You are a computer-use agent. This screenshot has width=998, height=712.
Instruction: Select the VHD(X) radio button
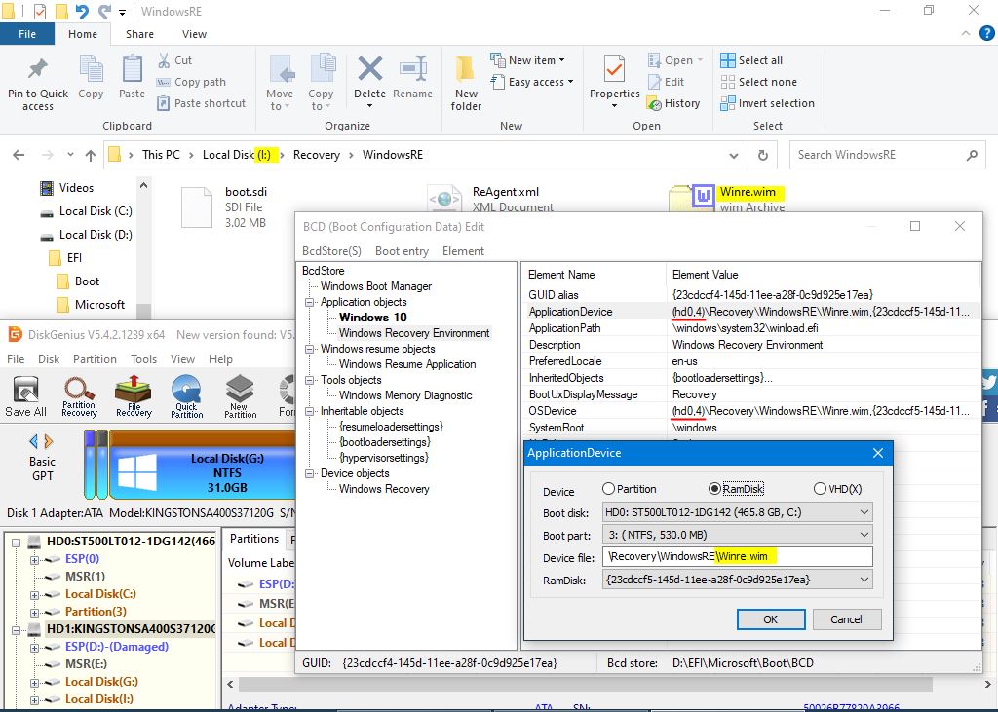tap(820, 489)
